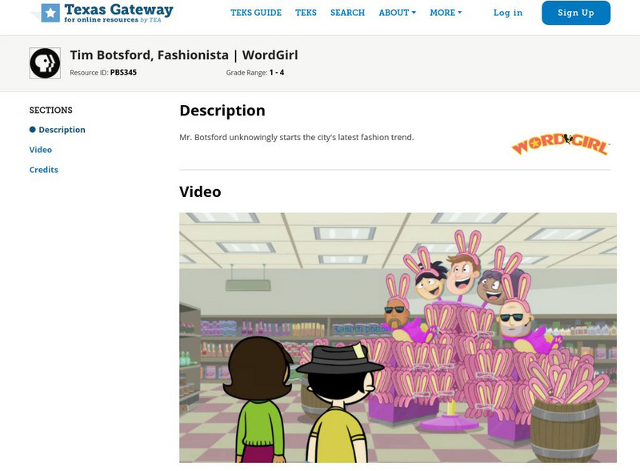Click the WordGirl logo image

(561, 144)
